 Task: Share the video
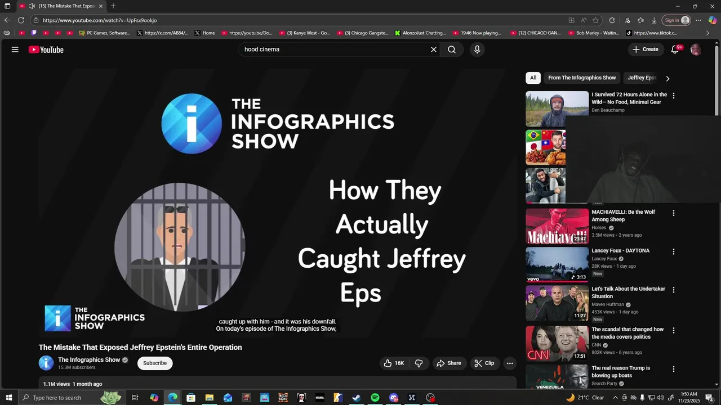448,363
